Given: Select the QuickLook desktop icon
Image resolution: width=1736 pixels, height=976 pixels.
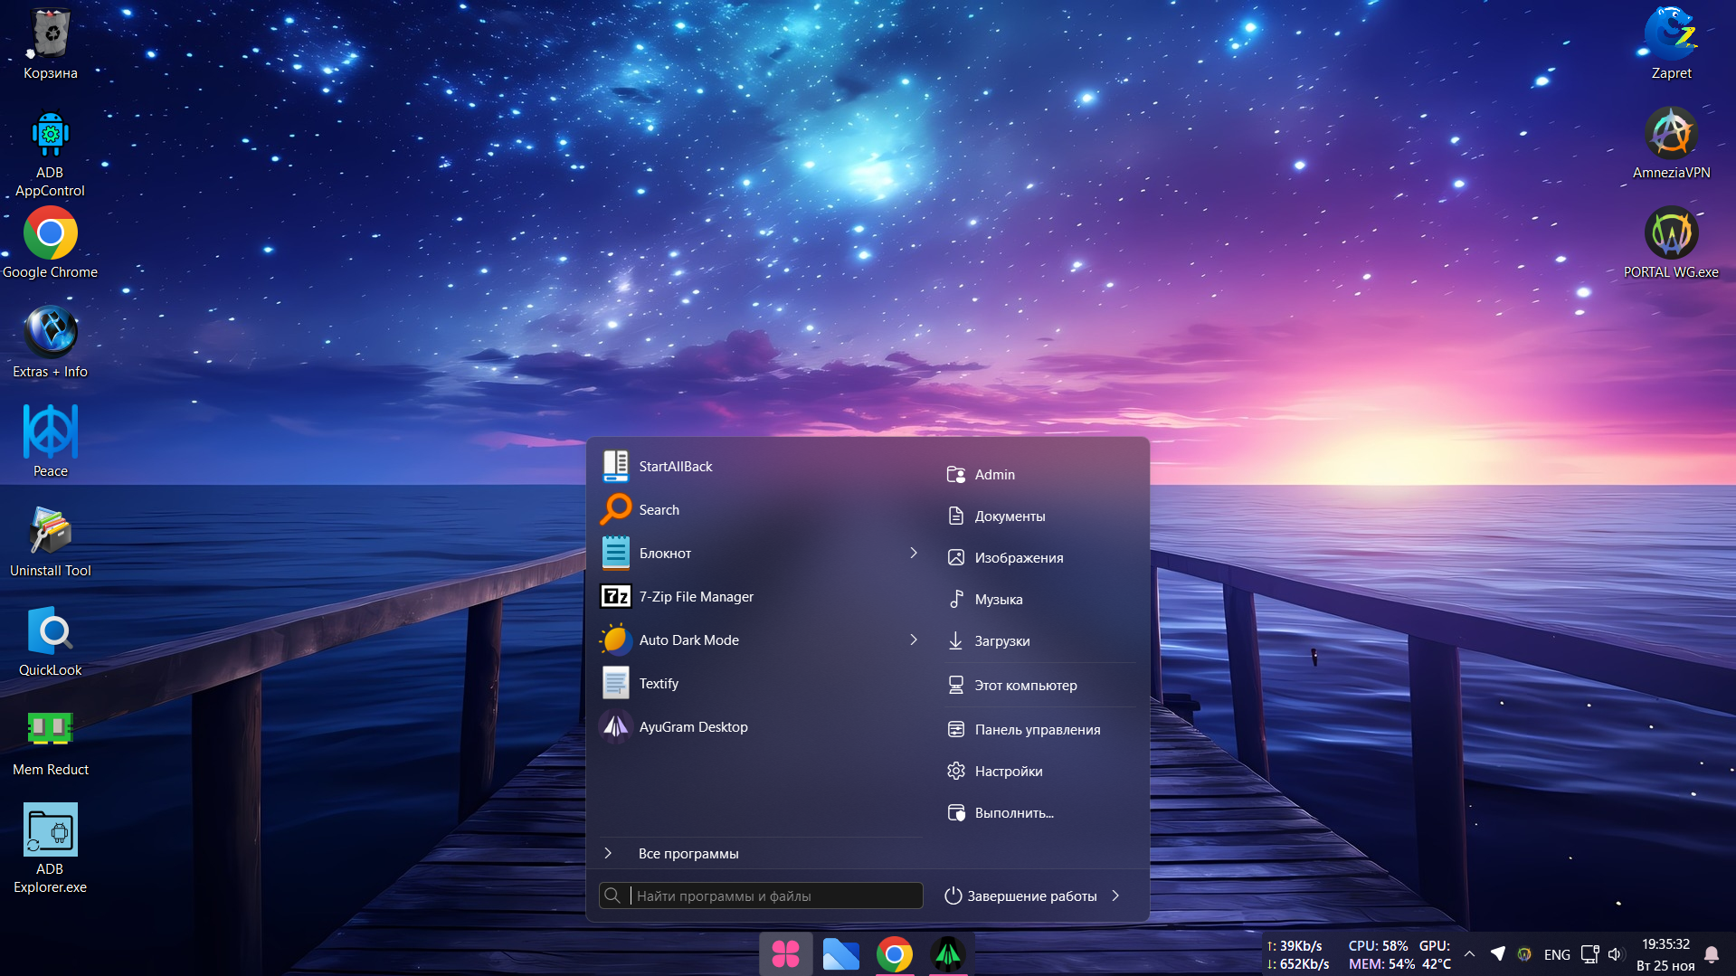Looking at the screenshot, I should pyautogui.click(x=50, y=632).
